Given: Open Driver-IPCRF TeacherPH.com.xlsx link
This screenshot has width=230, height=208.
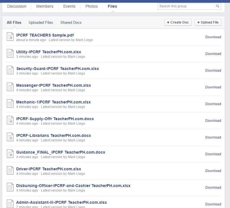Looking at the screenshot, I should [x=48, y=169].
